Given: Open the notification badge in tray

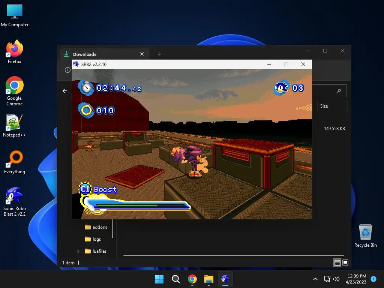Looking at the screenshot, I should (x=373, y=279).
